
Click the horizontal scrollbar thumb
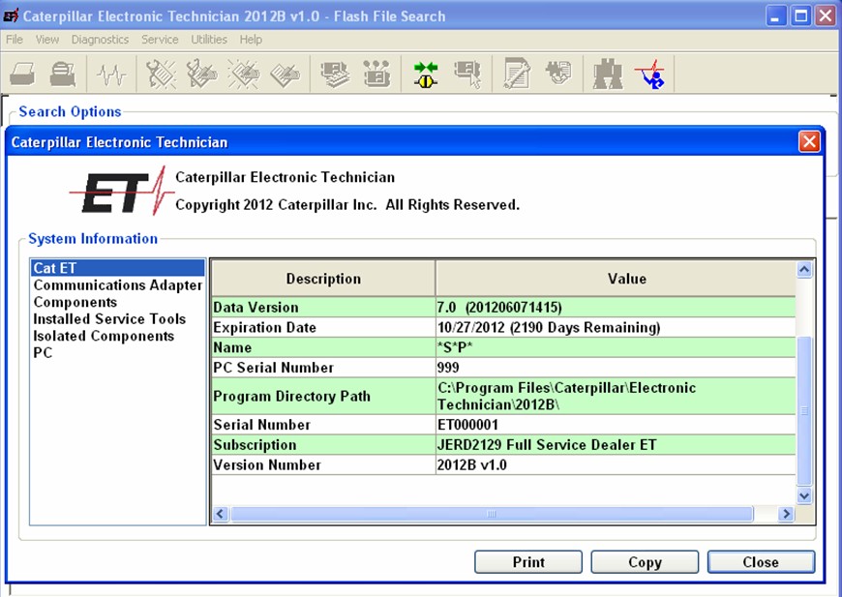pos(492,514)
